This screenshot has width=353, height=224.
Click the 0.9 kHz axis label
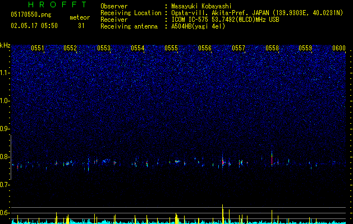(x=4, y=129)
